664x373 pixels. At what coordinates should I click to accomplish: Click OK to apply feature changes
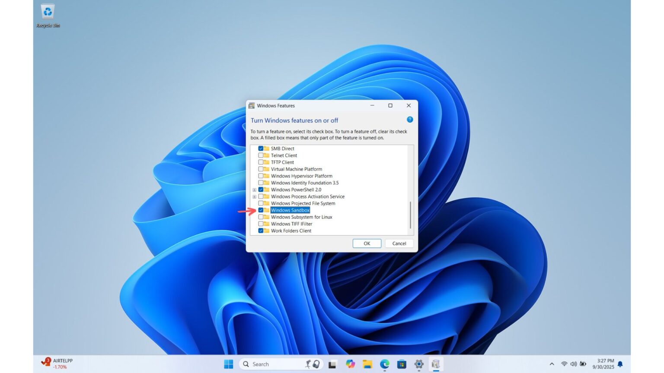pos(367,243)
